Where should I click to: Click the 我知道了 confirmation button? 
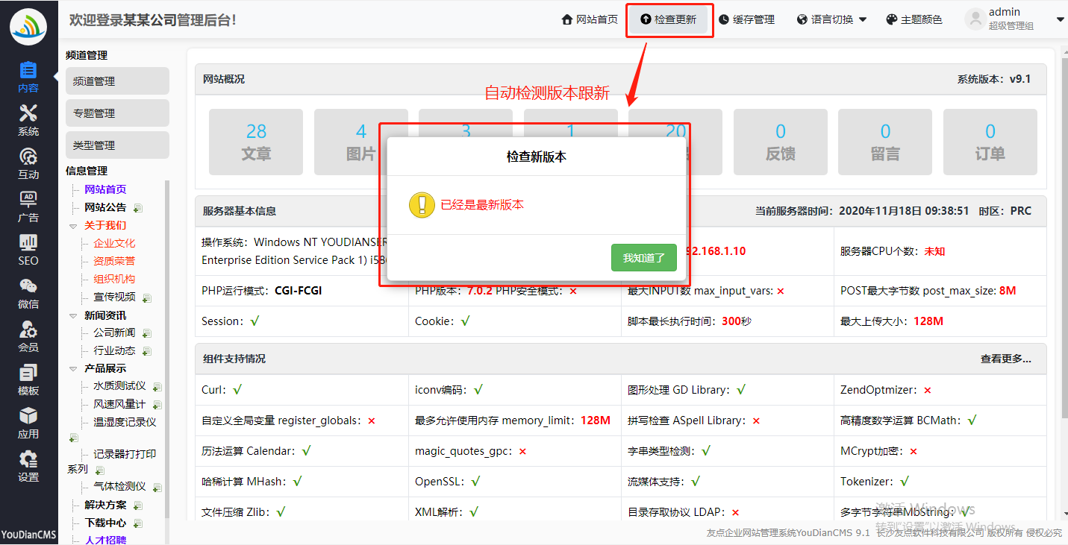(x=643, y=257)
